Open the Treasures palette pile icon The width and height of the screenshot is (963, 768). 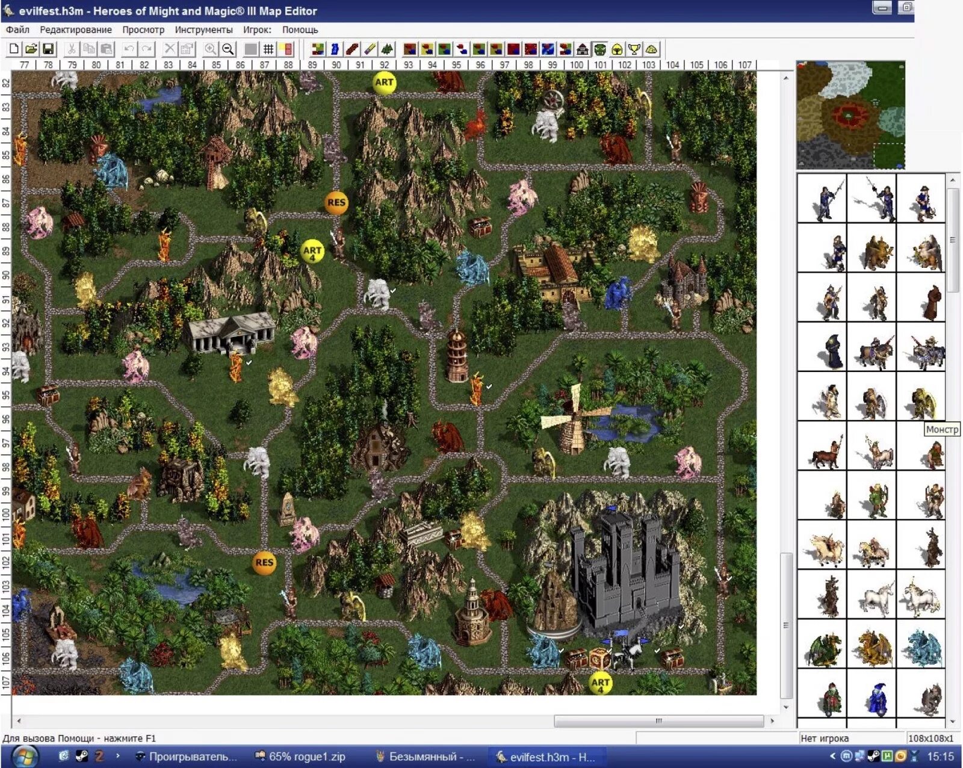[651, 49]
